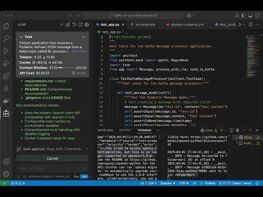Click the editor minimap
This screenshot has width=263, height=197.
pyautogui.click(x=253, y=56)
